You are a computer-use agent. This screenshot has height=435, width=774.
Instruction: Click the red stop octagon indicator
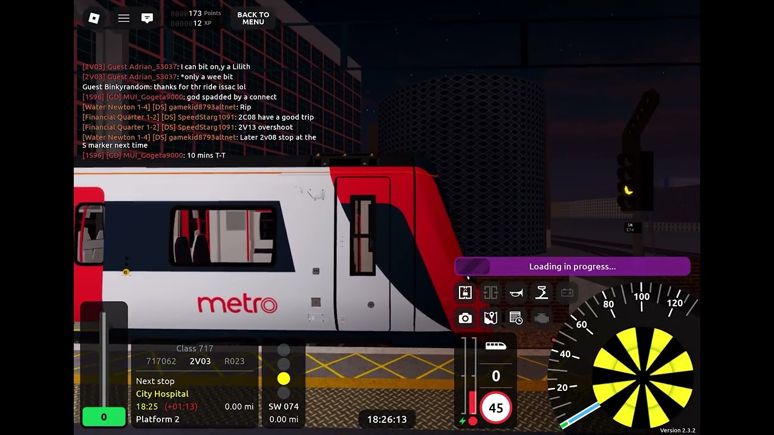pyautogui.click(x=473, y=420)
